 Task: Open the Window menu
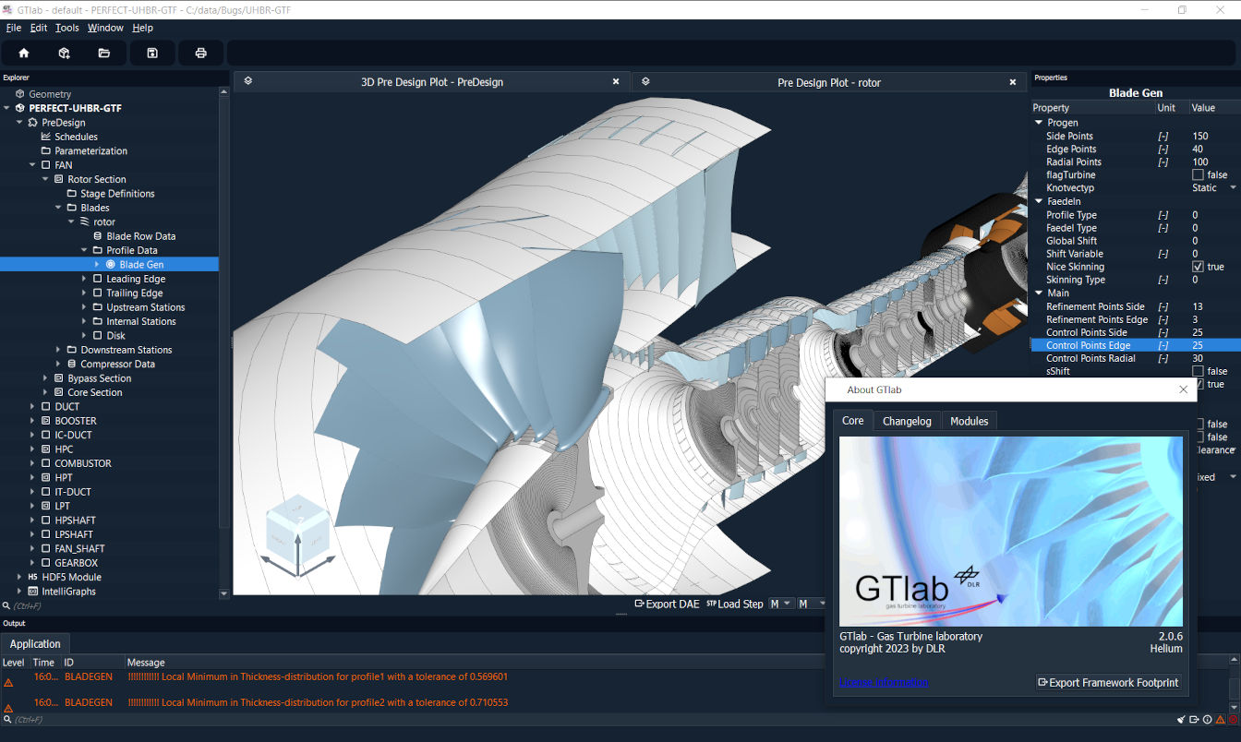click(105, 28)
